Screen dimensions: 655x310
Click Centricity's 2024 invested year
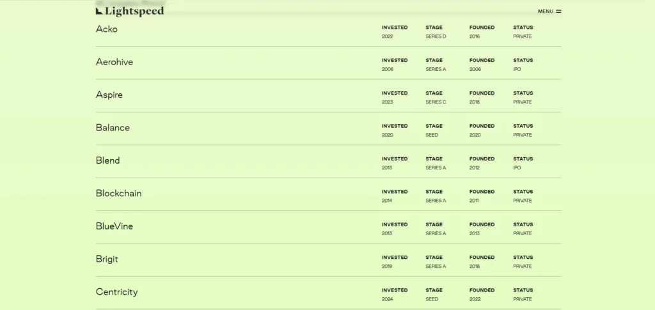[387, 299]
